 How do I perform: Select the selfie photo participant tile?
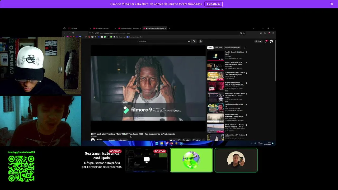[x=236, y=160]
